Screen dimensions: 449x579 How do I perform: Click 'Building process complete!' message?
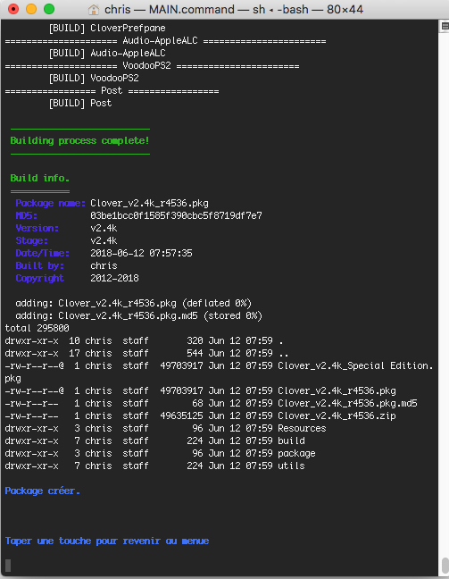tap(79, 140)
